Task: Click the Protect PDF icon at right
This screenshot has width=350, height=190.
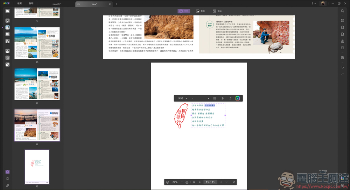Action: click(x=342, y=34)
